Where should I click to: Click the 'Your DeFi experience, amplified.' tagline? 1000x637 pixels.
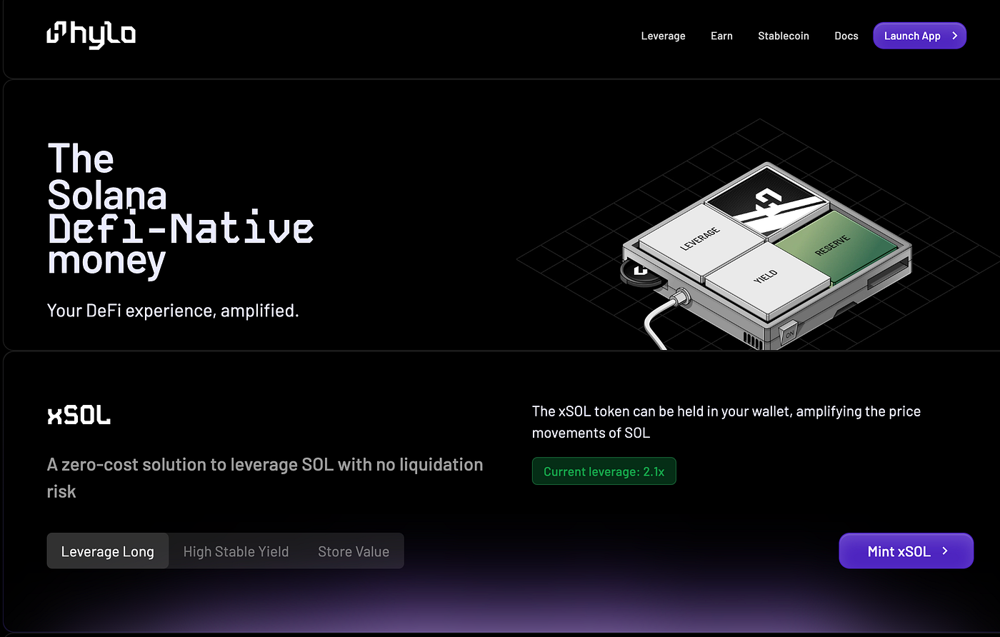(173, 311)
